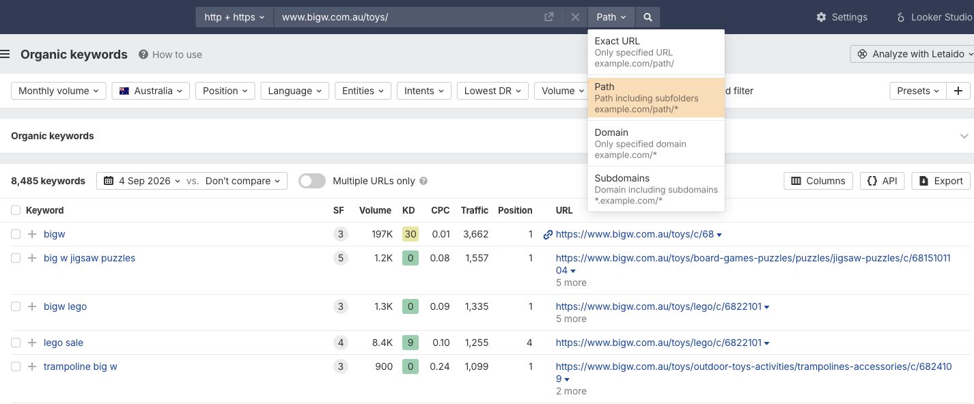
Task: Open Australia country dropdown
Action: click(x=151, y=91)
